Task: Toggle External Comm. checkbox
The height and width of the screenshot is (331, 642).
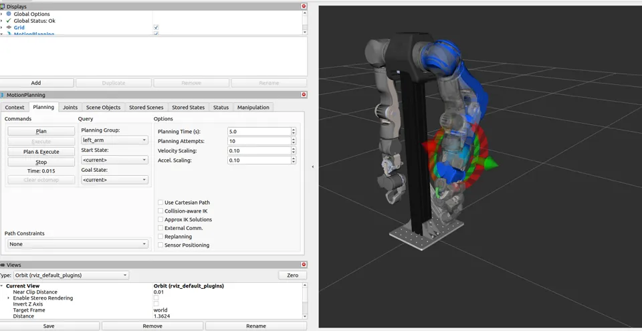Action: pyautogui.click(x=160, y=228)
